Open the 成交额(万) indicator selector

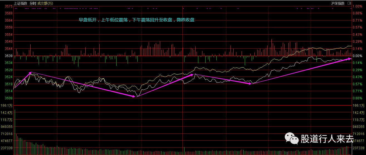45,3
